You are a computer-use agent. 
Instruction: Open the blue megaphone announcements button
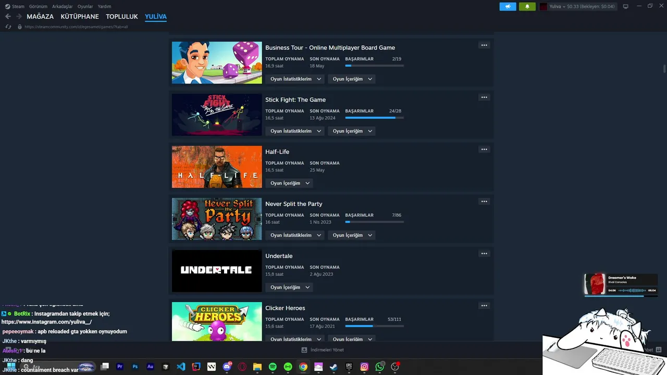(508, 6)
